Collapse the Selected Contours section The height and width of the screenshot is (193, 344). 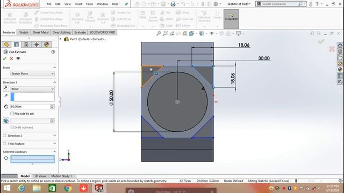pos(54,152)
